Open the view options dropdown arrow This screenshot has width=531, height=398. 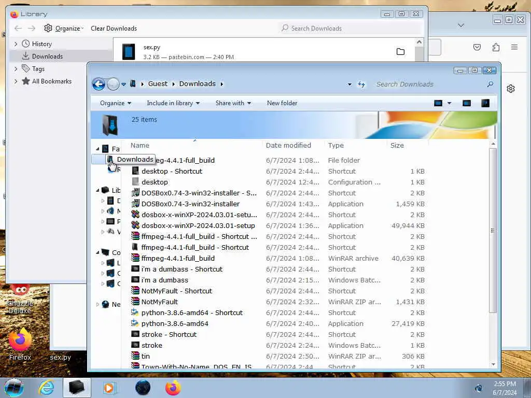450,103
